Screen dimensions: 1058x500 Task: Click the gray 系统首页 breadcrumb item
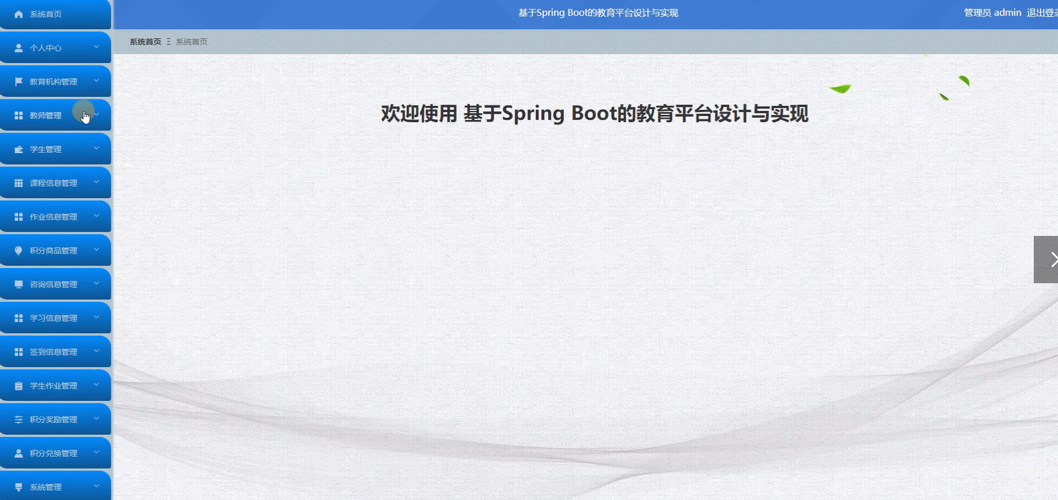pos(192,42)
